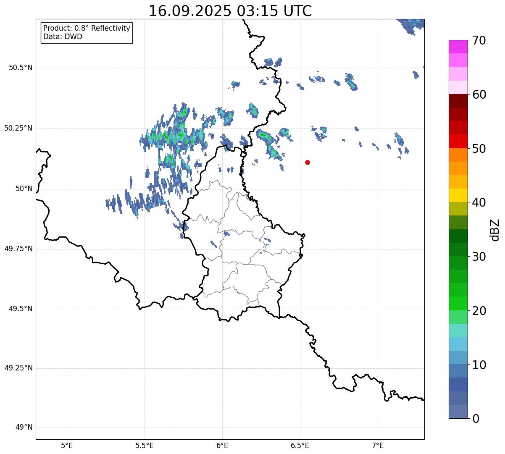Click the 6°E longitude label
This screenshot has height=454, width=505.
coord(222,446)
